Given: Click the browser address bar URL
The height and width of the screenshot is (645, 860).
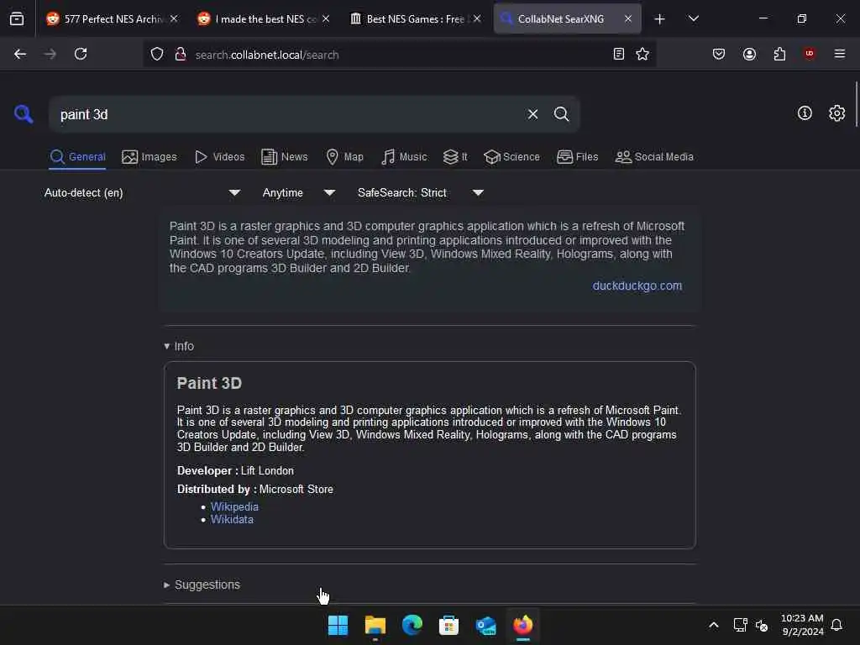Looking at the screenshot, I should (267, 55).
